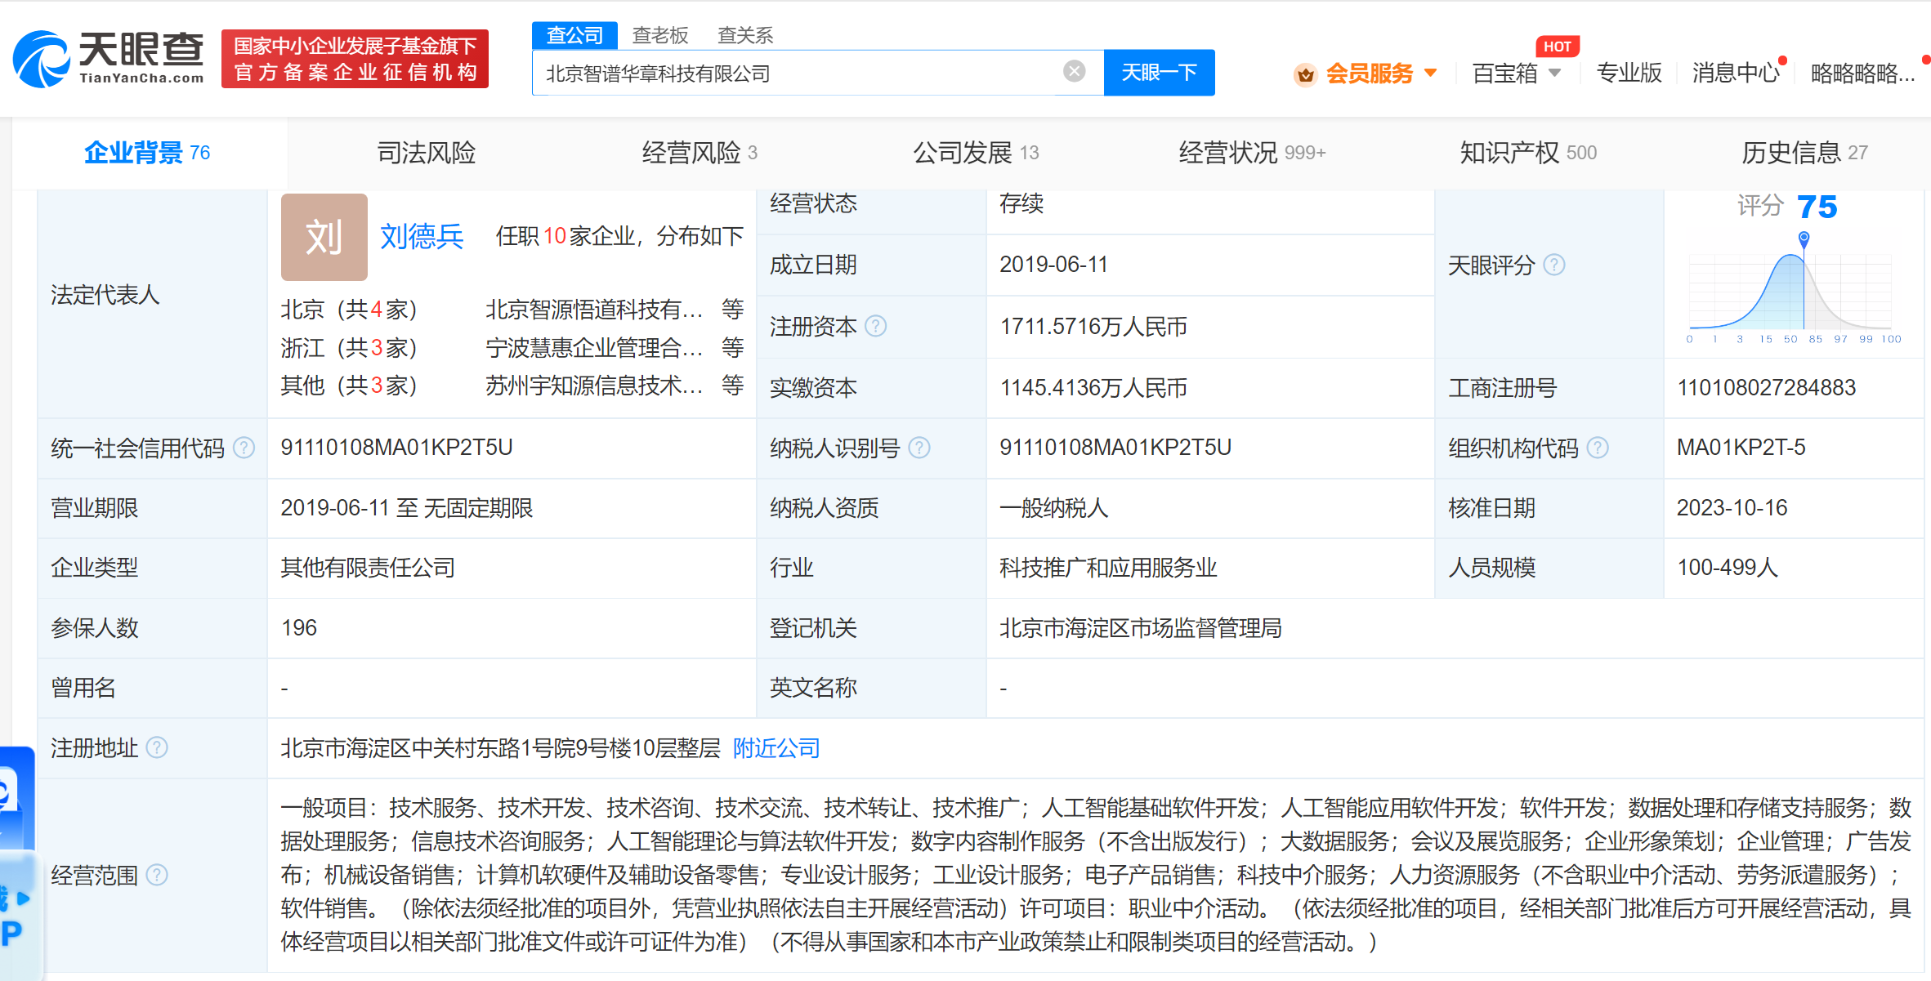Click 苏州宇知源信息技术… company link
This screenshot has height=981, width=1931.
point(594,386)
